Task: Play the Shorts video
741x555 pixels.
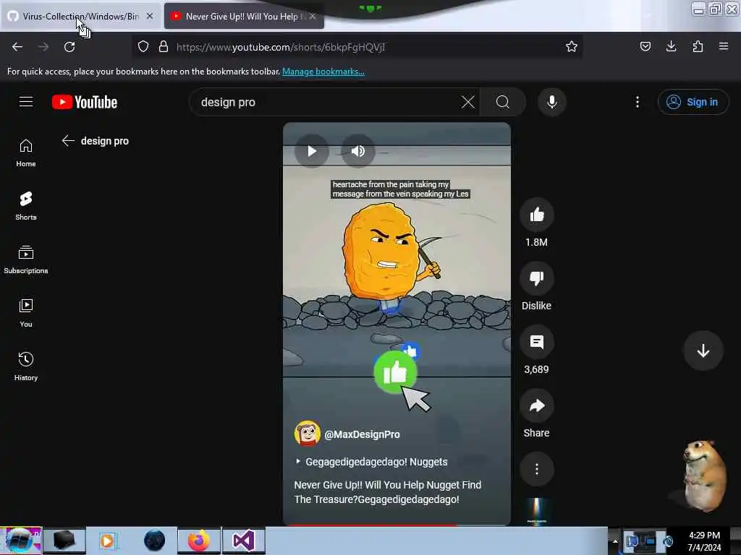Action: [311, 151]
